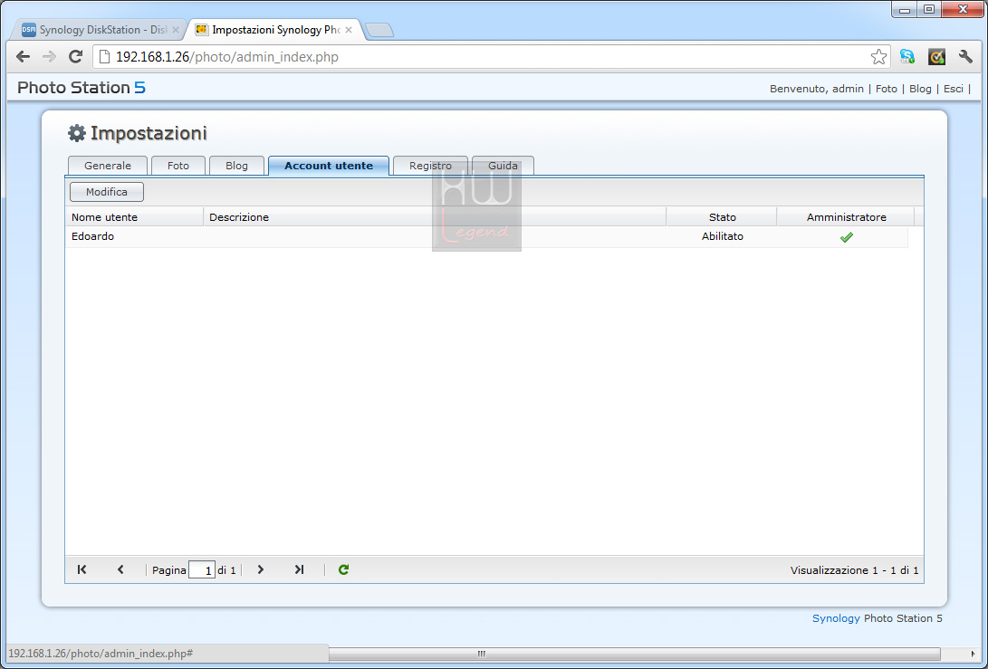The width and height of the screenshot is (988, 669).
Task: Click the extension icon left of the wrench
Action: [937, 57]
